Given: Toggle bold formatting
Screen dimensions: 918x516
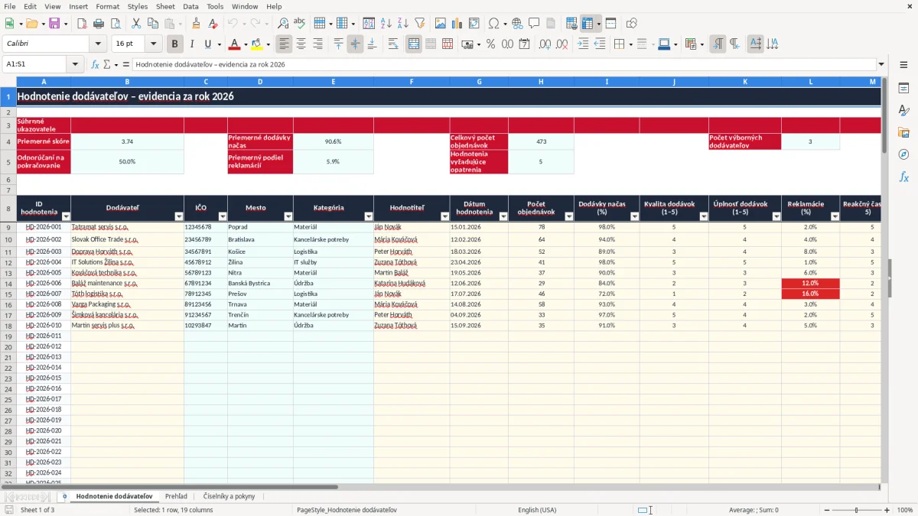Looking at the screenshot, I should (175, 44).
